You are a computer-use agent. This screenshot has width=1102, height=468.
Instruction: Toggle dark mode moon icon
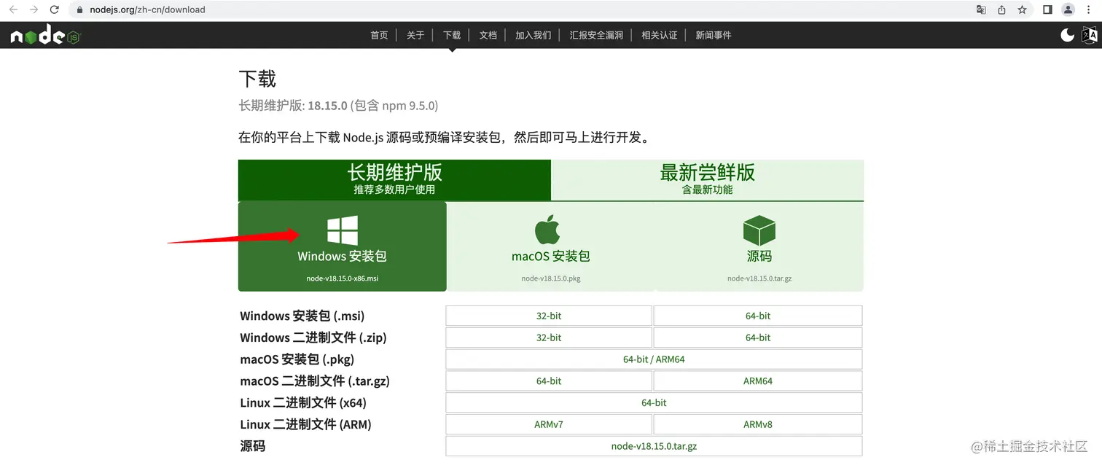[1067, 35]
